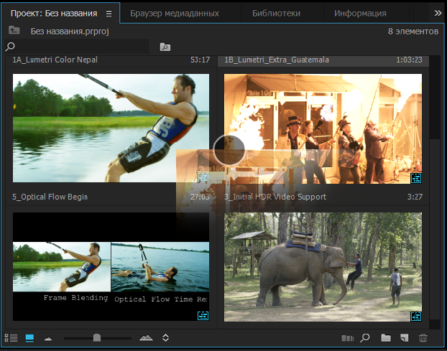Viewport: 447px width, 351px height.
Task: Click the 3_Initial HDR Video Support label
Action: tap(275, 197)
